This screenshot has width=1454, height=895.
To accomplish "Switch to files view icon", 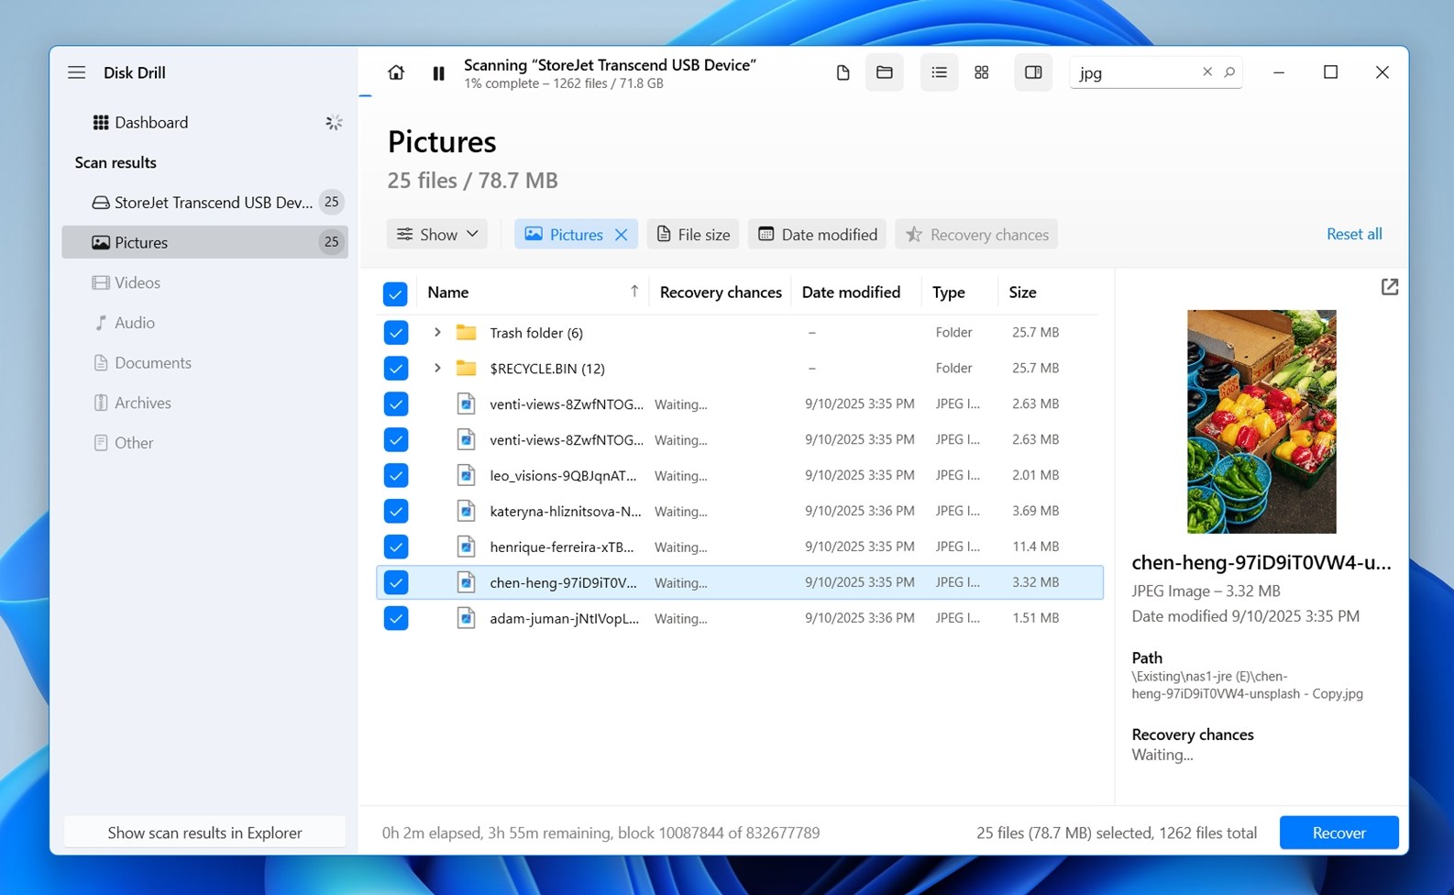I will point(843,72).
